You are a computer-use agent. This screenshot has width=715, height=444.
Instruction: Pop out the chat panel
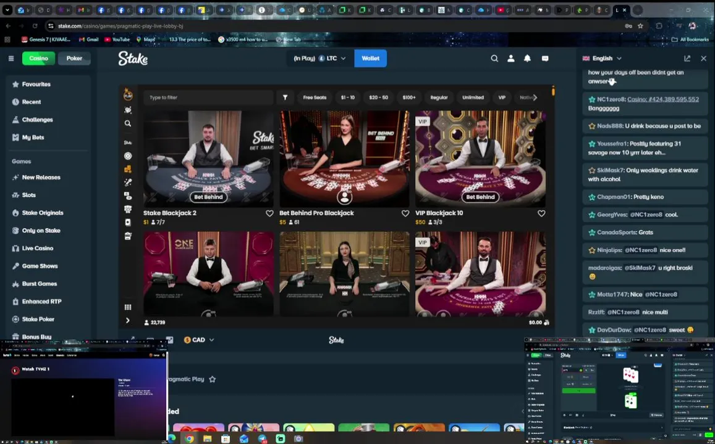click(x=687, y=58)
